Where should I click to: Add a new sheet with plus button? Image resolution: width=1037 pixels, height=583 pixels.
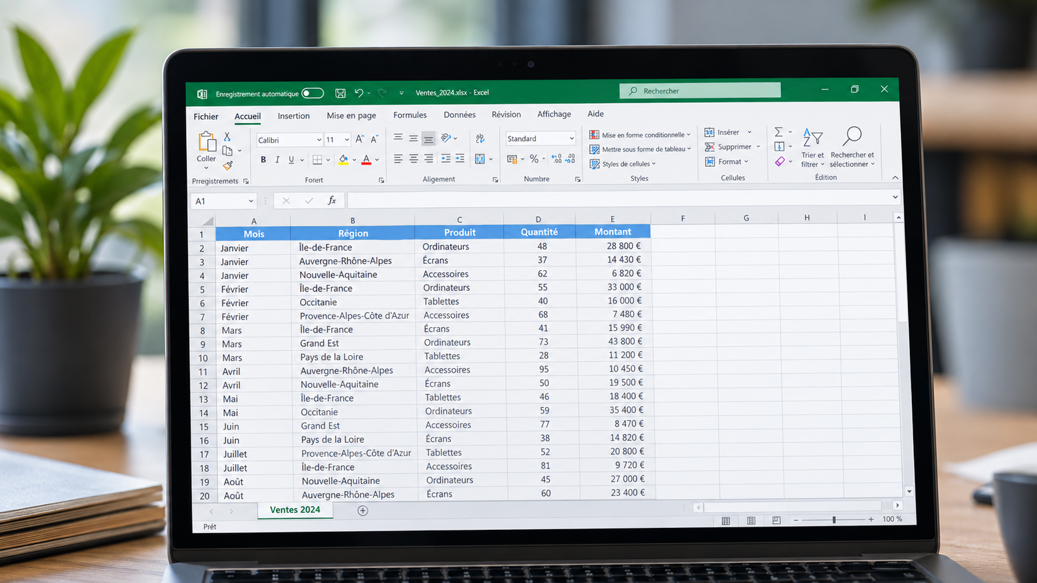point(363,510)
